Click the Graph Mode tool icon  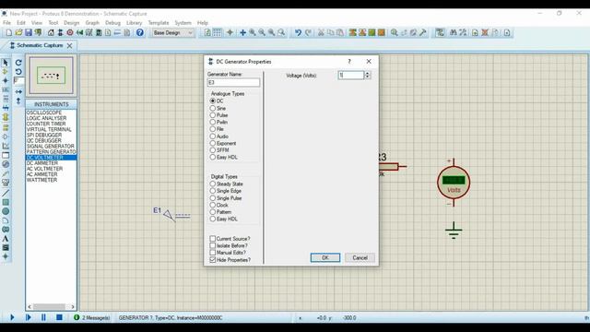click(x=6, y=146)
